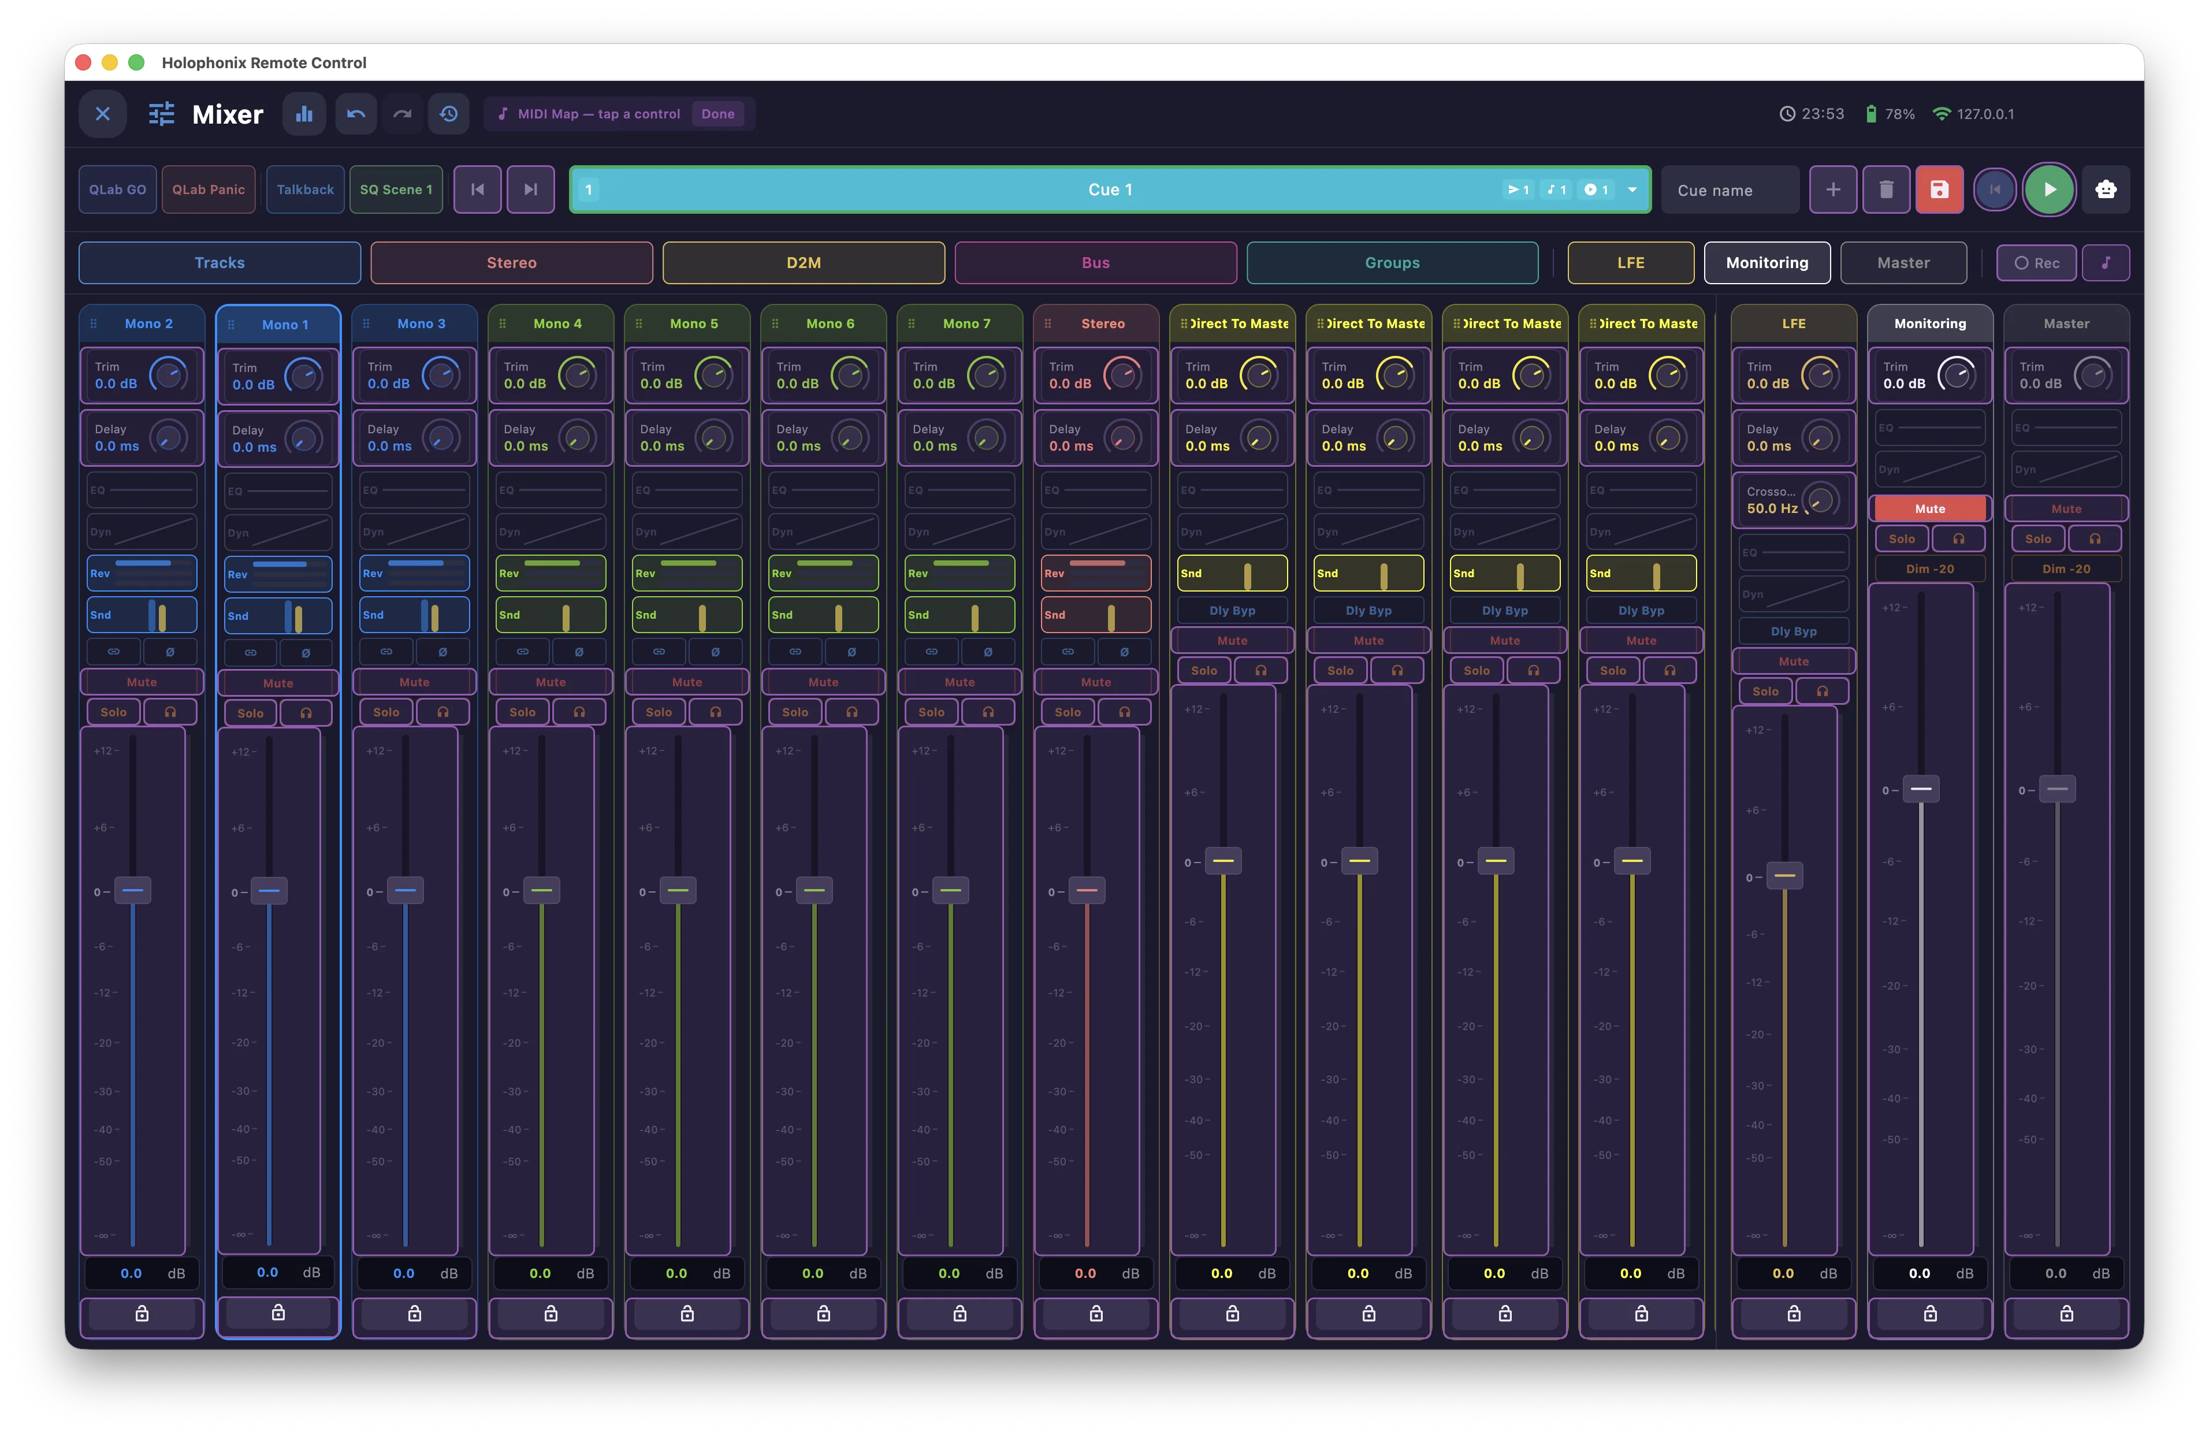2209x1435 pixels.
Task: Toggle link icon on Mono 2
Action: [x=114, y=652]
